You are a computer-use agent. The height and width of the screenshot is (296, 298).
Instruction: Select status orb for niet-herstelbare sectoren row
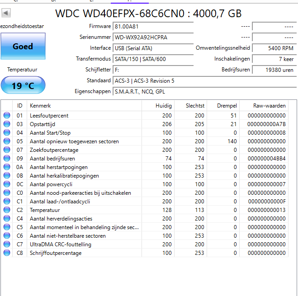pyautogui.click(x=7, y=235)
